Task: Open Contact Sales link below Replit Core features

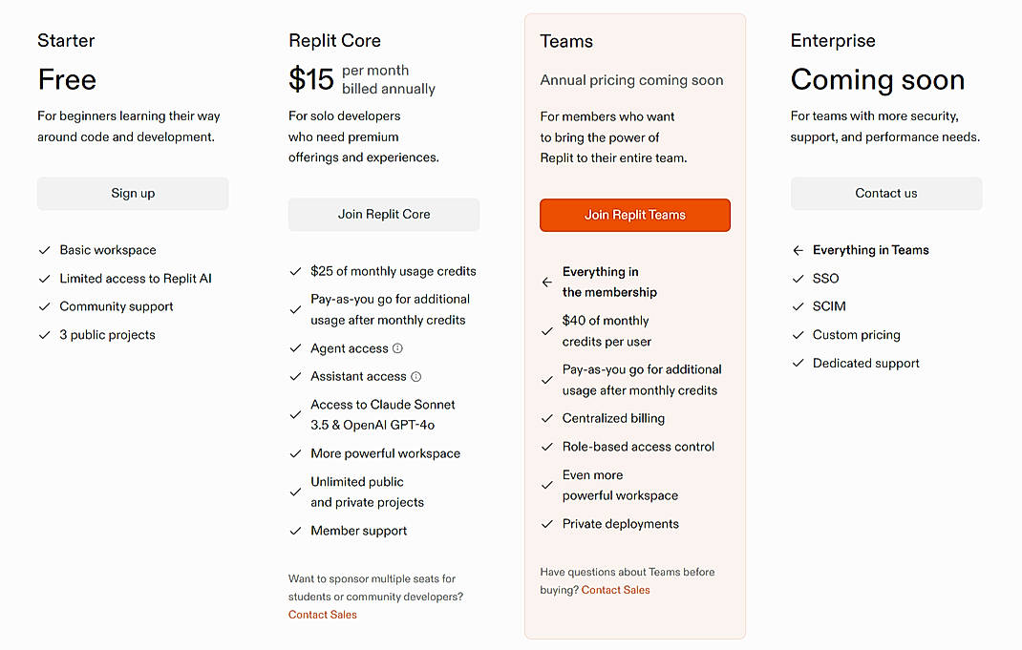Action: [x=322, y=614]
